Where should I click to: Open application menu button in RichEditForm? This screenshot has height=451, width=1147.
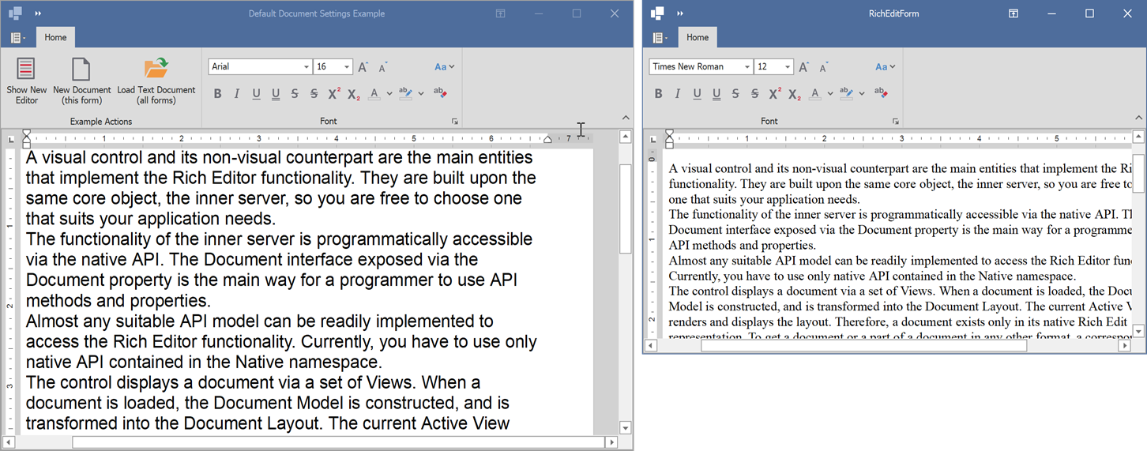[x=660, y=37]
